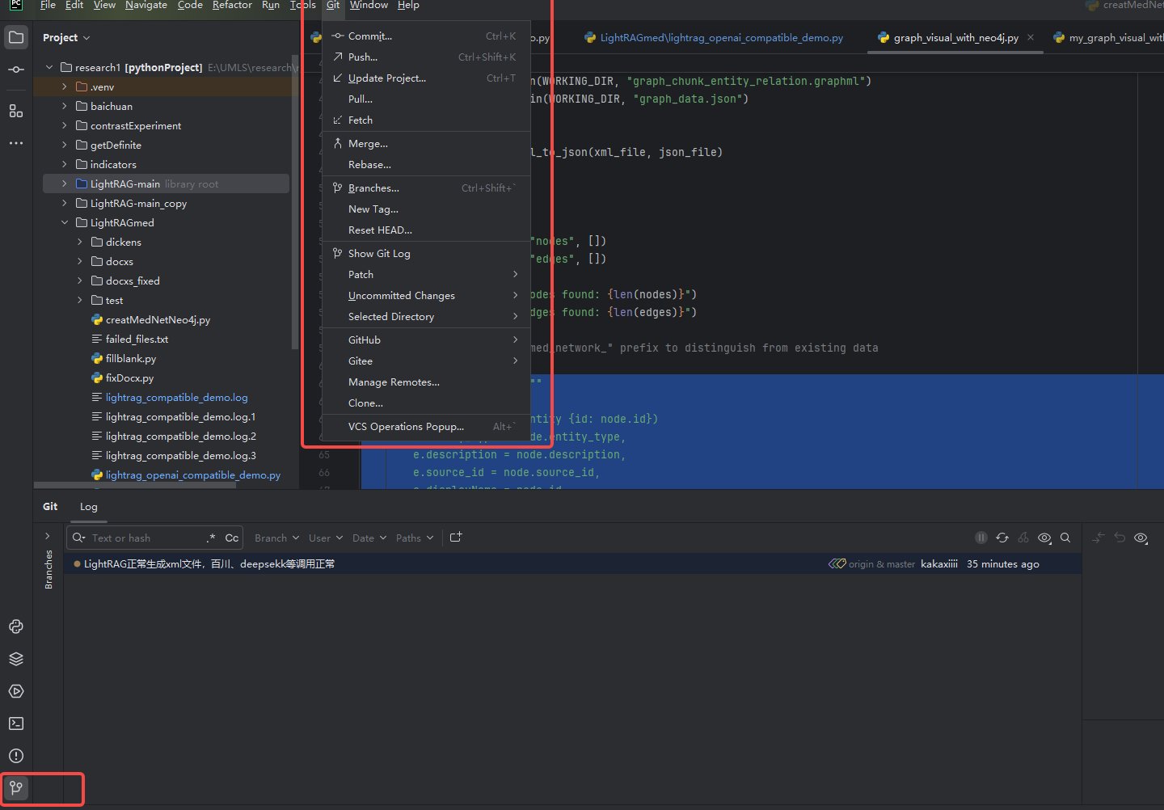The image size is (1164, 810).
Task: Open details pane view options eye icon
Action: click(1141, 538)
